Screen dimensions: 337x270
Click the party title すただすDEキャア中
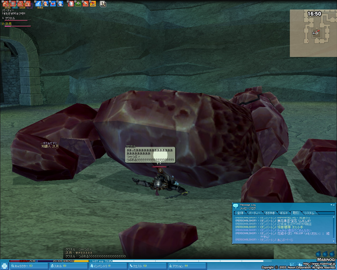pos(14,13)
